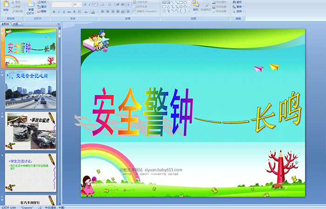Expand the shapes gallery More arrow
The height and width of the screenshot is (209, 326).
[189, 11]
